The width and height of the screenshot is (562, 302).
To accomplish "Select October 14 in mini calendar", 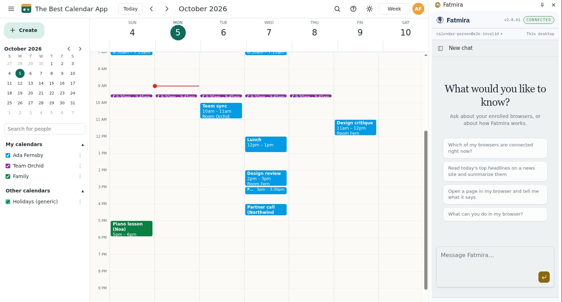I will tap(41, 83).
